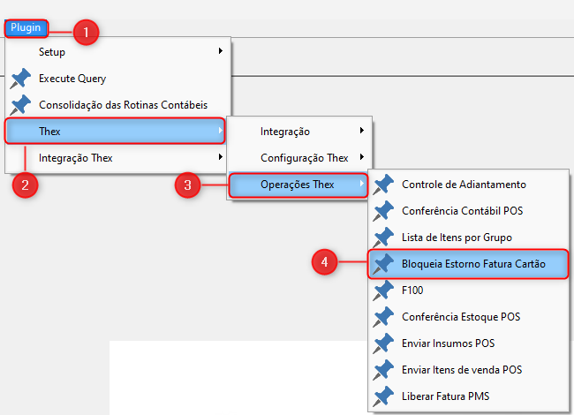Click pin icon beside Conferência Contábil POS

[384, 211]
